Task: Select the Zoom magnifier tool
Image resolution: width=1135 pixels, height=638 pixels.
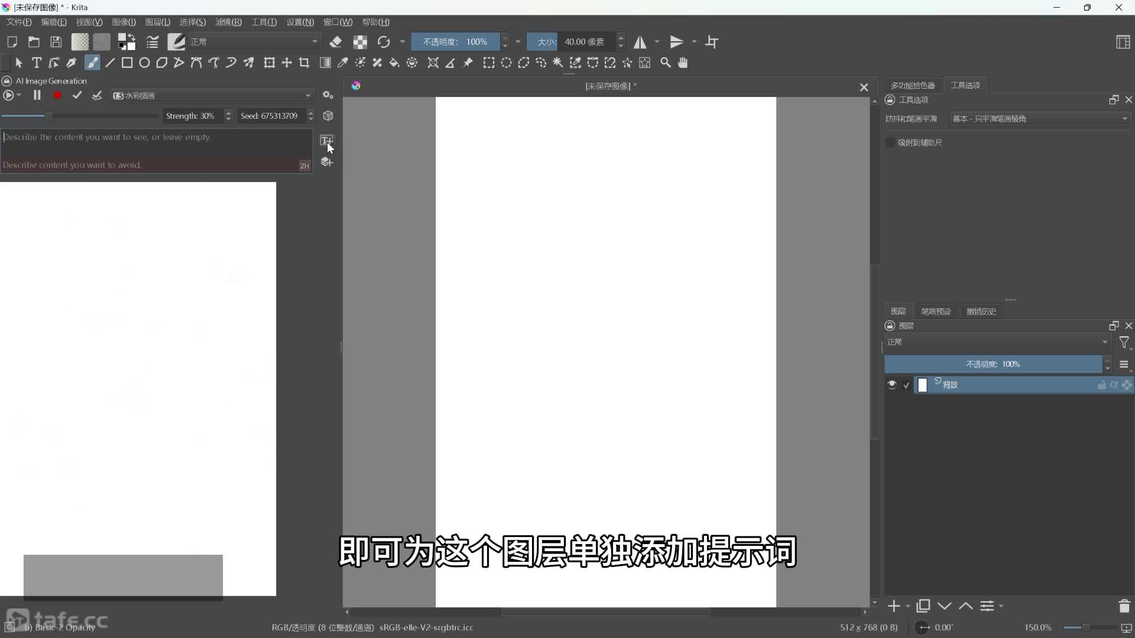Action: [666, 63]
